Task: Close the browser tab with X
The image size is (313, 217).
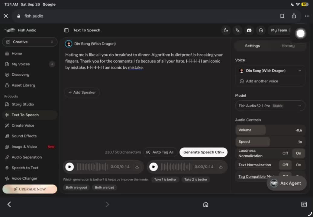Action: tap(6, 16)
